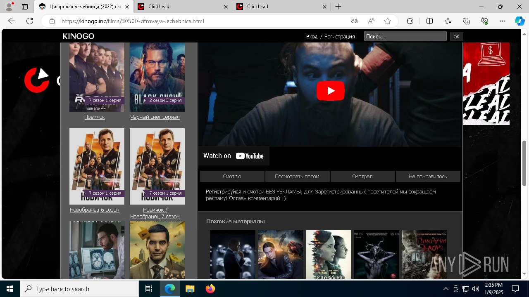Screen dimensions: 529x297
Task: Open the man in suit poster
Action: 157,250
